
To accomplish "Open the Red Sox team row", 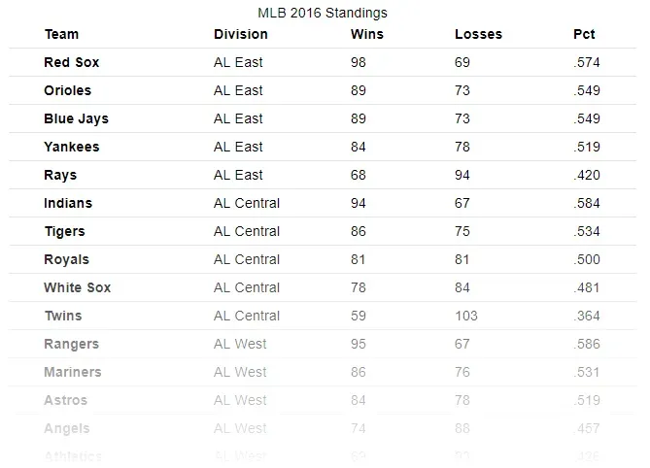I will (71, 62).
